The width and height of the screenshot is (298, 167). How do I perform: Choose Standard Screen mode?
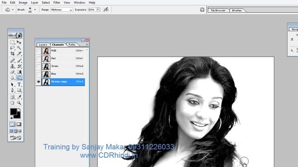coord(11,131)
